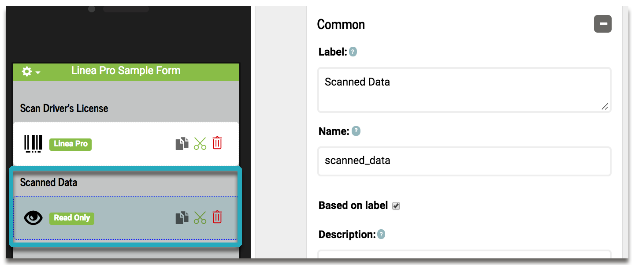Select the Scan Driver's License field label

point(64,108)
